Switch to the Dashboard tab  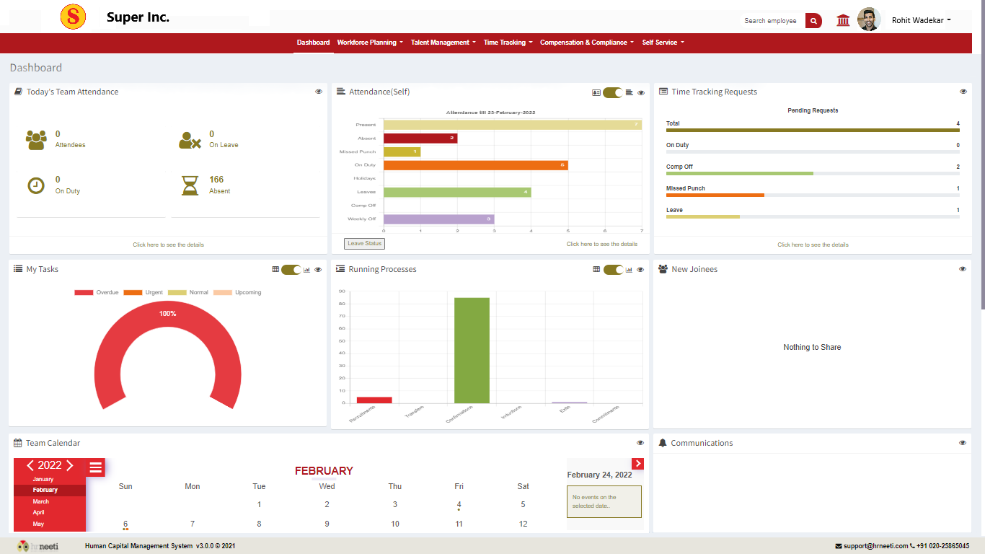click(313, 43)
